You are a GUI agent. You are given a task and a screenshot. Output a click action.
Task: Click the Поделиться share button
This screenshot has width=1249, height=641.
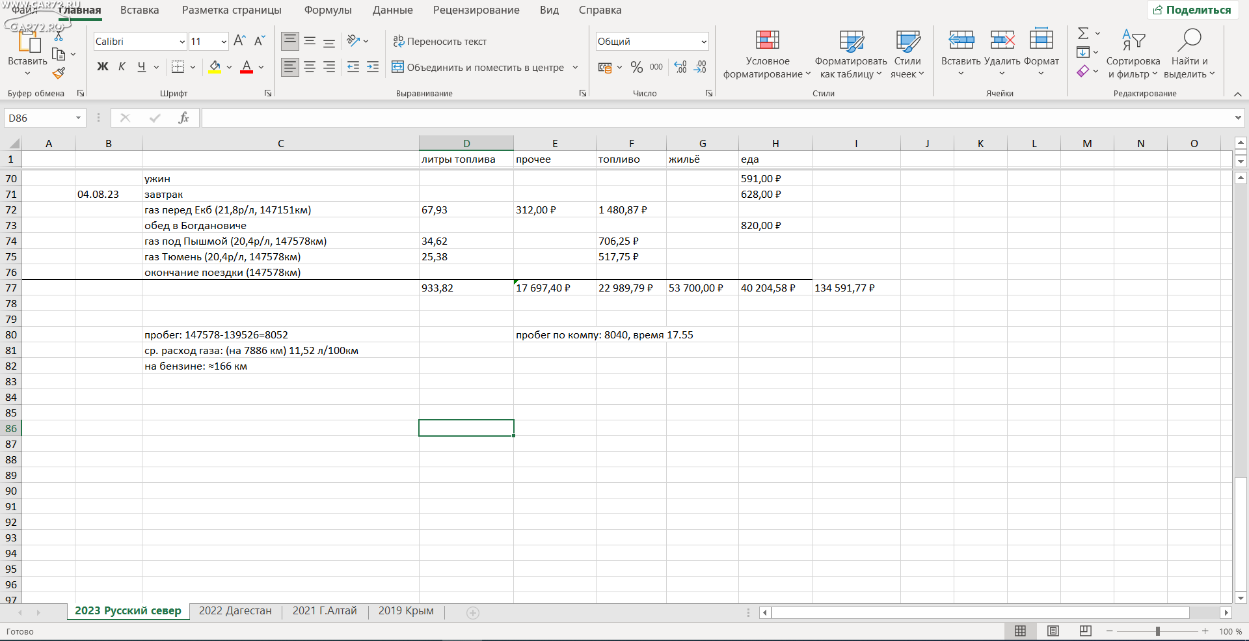pyautogui.click(x=1192, y=10)
